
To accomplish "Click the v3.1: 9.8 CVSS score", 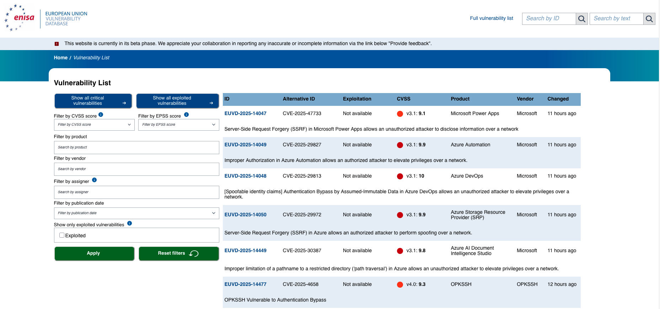I will click(416, 251).
